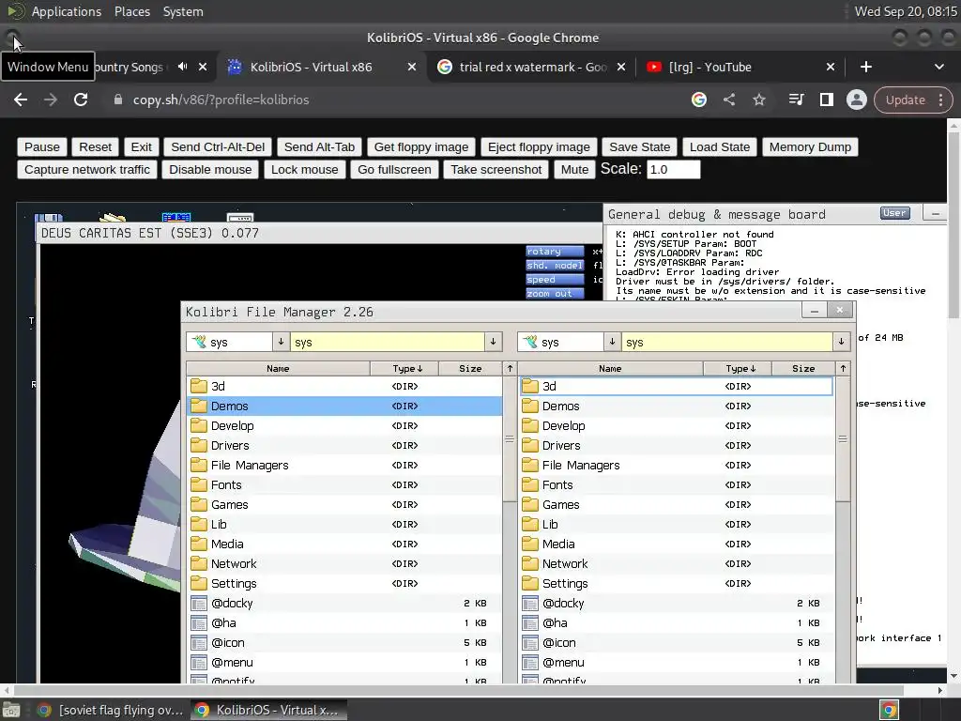The width and height of the screenshot is (961, 721).
Task: Click the Fonts folder icon in left panel
Action: [x=199, y=485]
